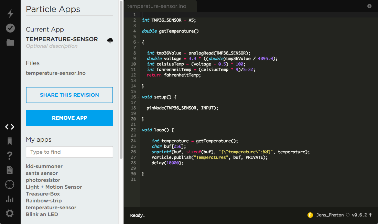Open the temperature-sensor.ino file in the Files list
Screen dimensions: 378x224
click(x=56, y=73)
